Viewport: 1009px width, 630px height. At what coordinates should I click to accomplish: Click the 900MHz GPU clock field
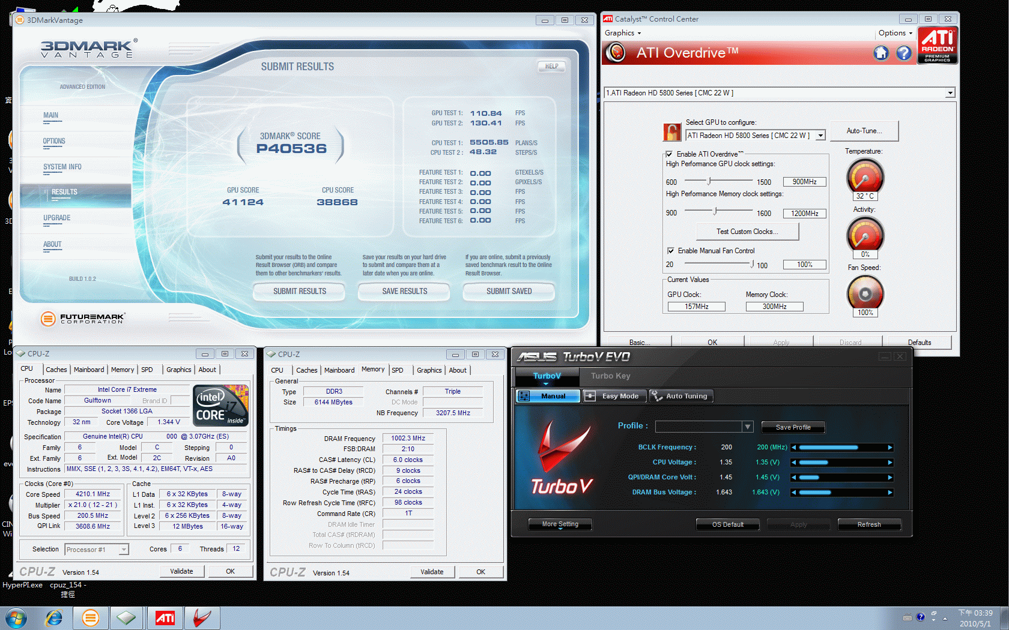pyautogui.click(x=804, y=182)
